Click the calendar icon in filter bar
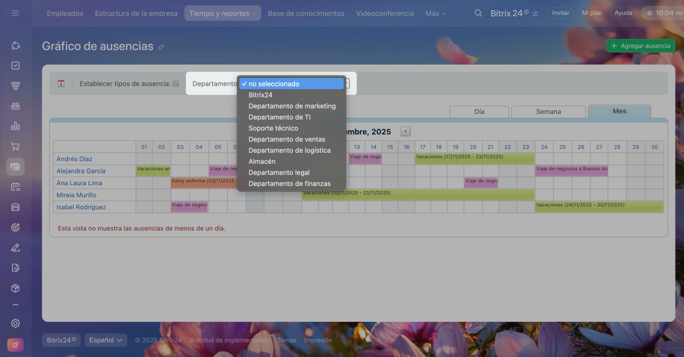The width and height of the screenshot is (684, 357). tap(61, 84)
